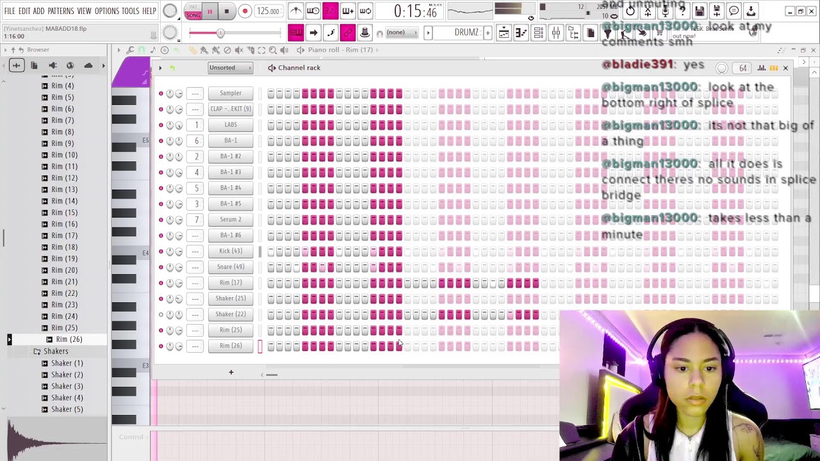Click the tempo field showing 125.000

268,12
